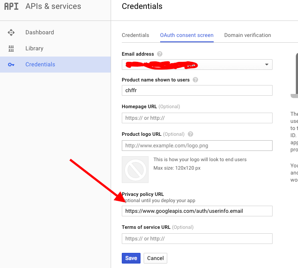Viewport: 298px width, 268px height.
Task: Click the empty logo preview placeholder
Action: pos(135,170)
